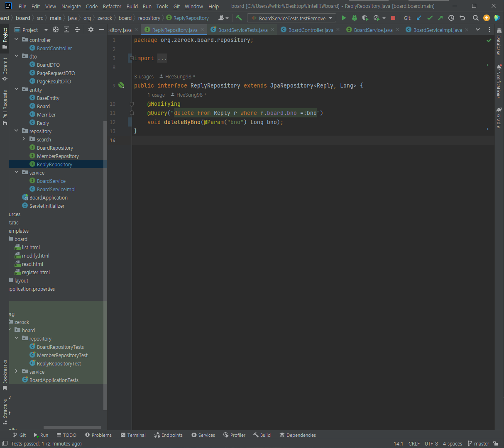This screenshot has height=448, width=504.
Task: Open the Tools menu
Action: [x=162, y=6]
